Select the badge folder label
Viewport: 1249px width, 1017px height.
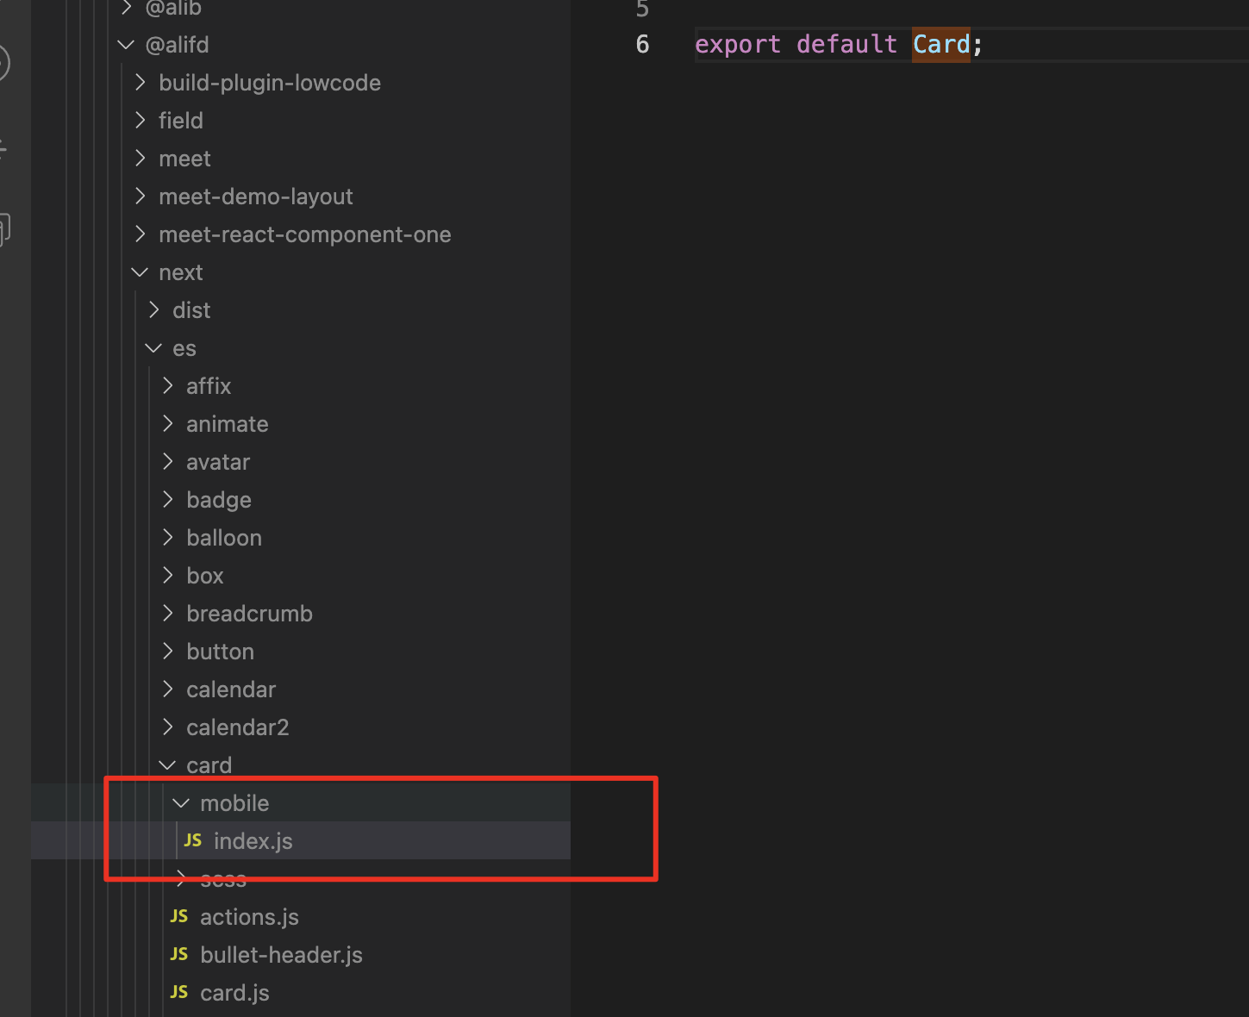coord(219,500)
